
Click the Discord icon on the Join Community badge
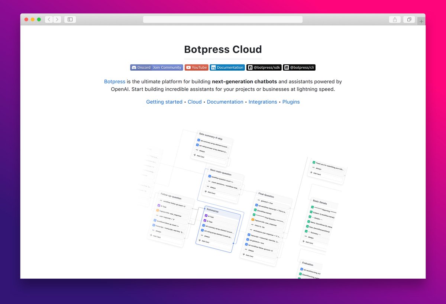coord(135,67)
